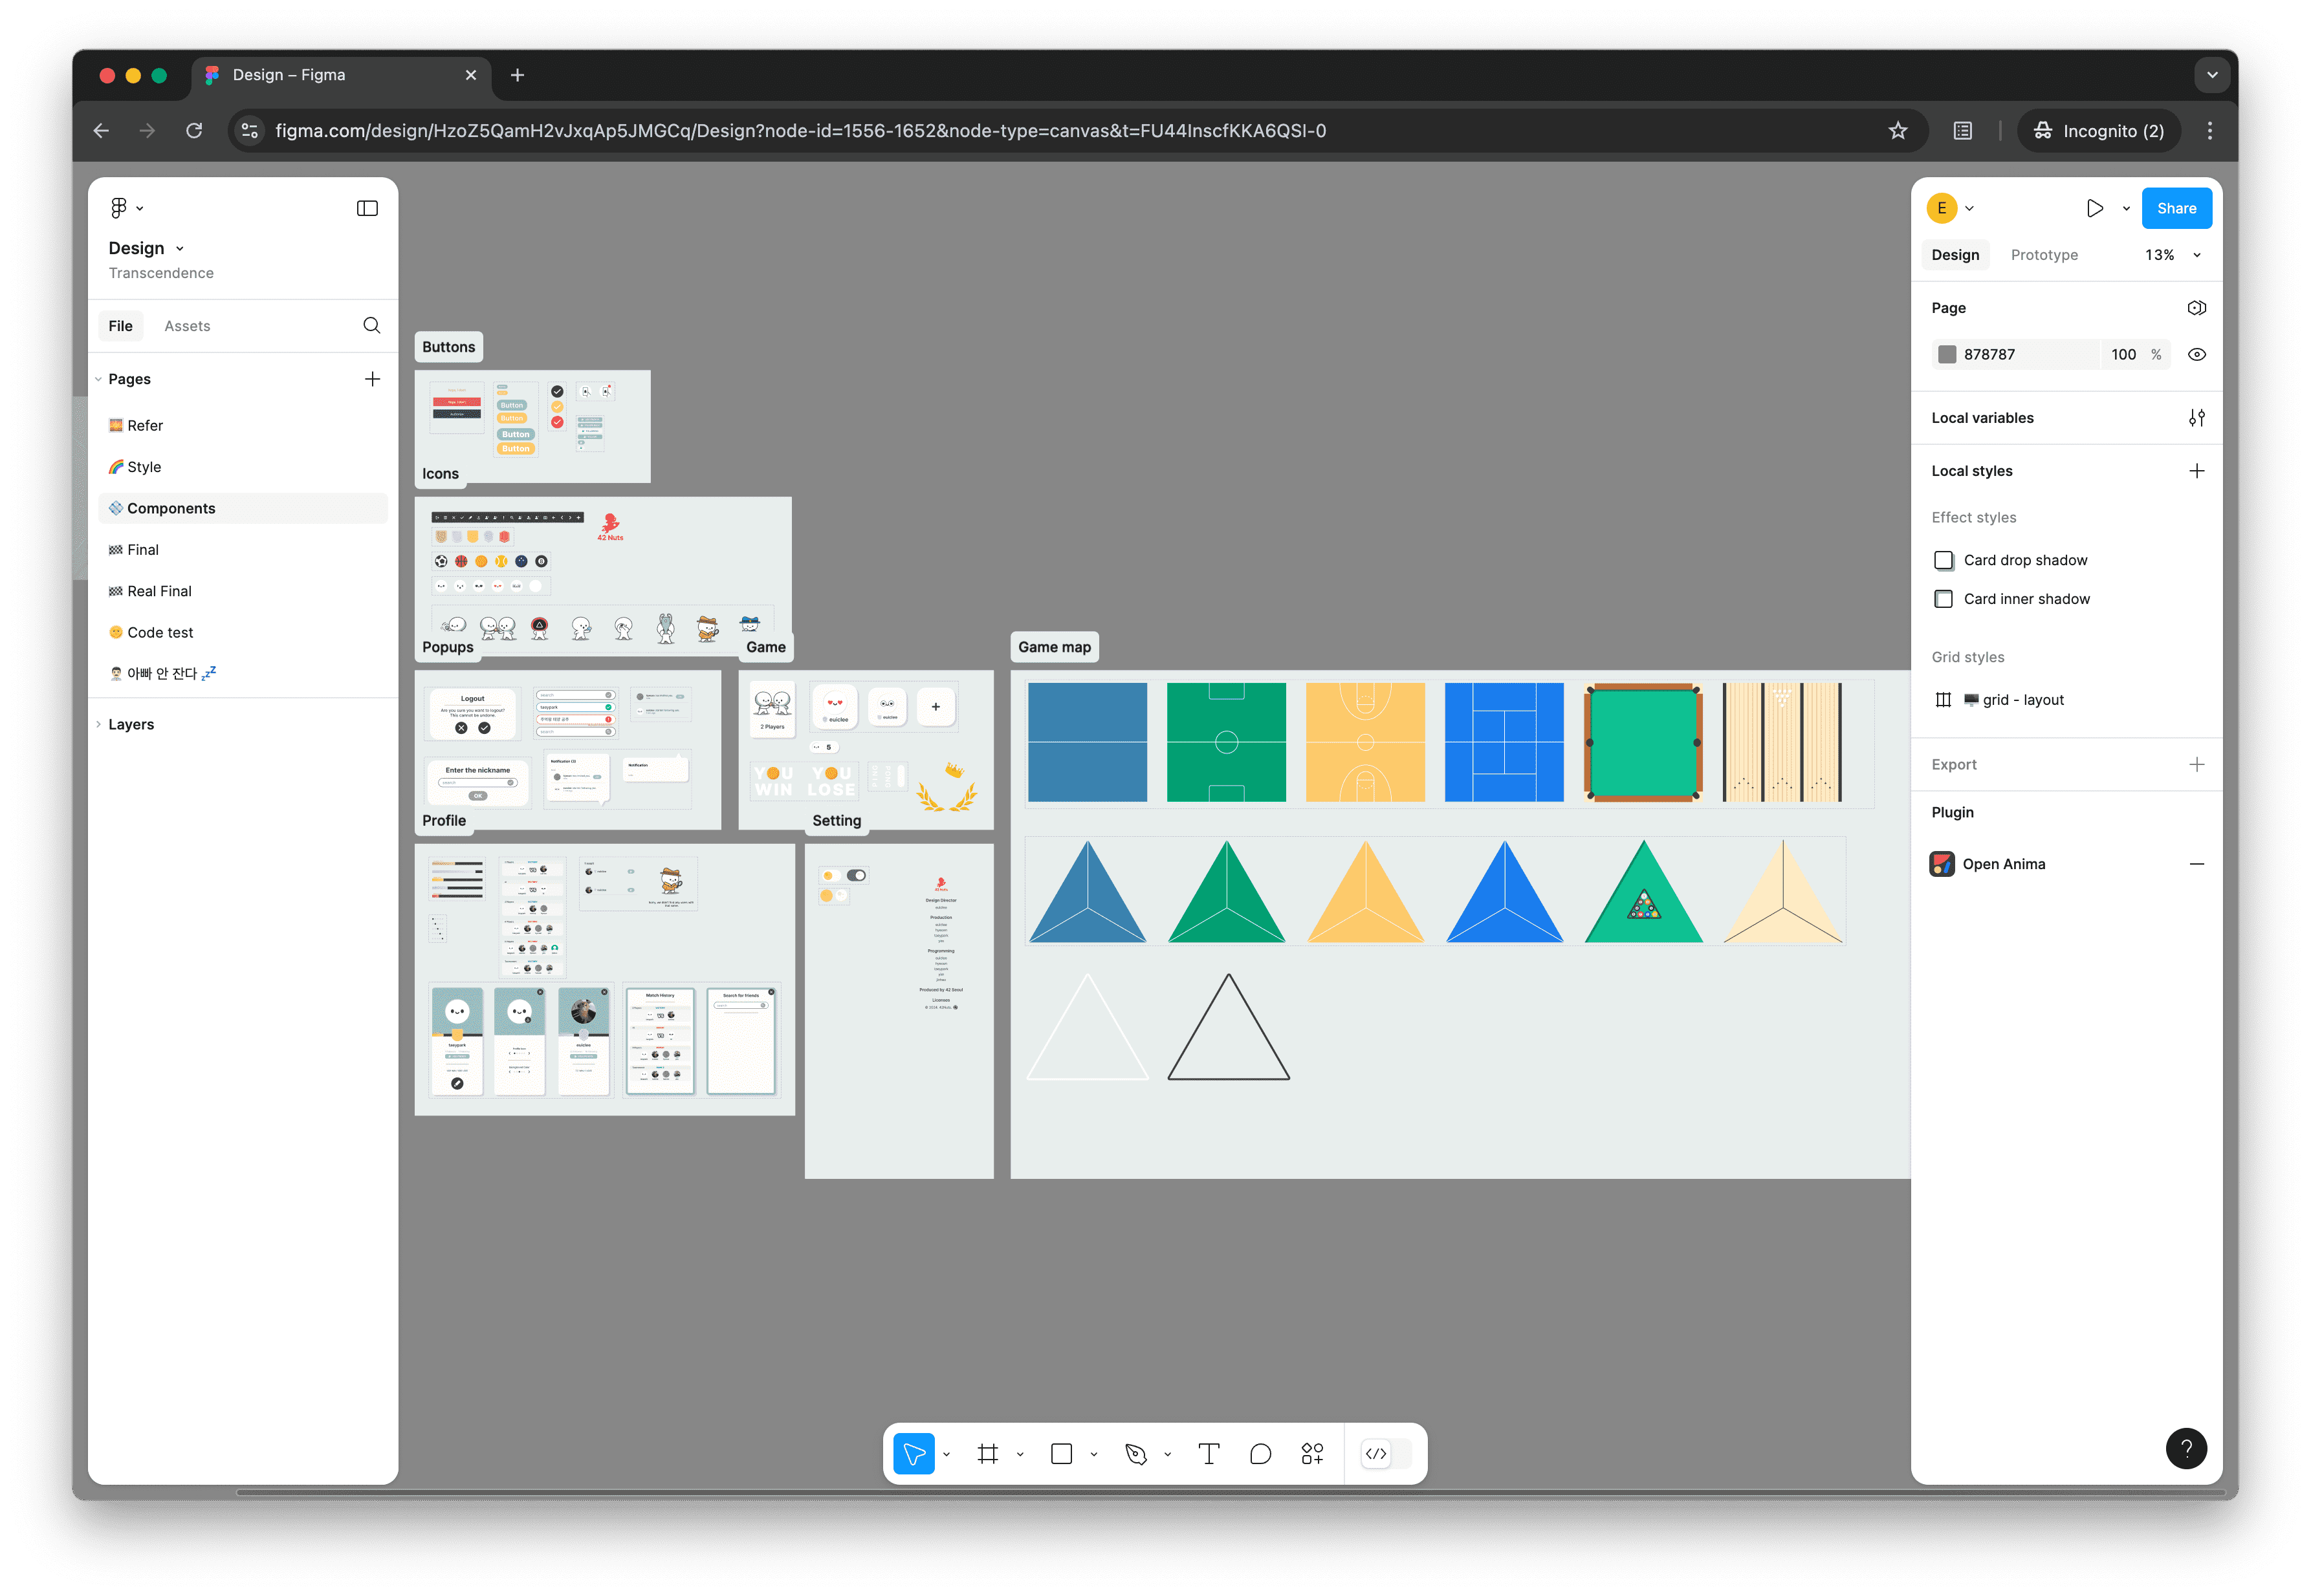This screenshot has width=2311, height=1596.
Task: Toggle page background visibility eye icon
Action: [2196, 354]
